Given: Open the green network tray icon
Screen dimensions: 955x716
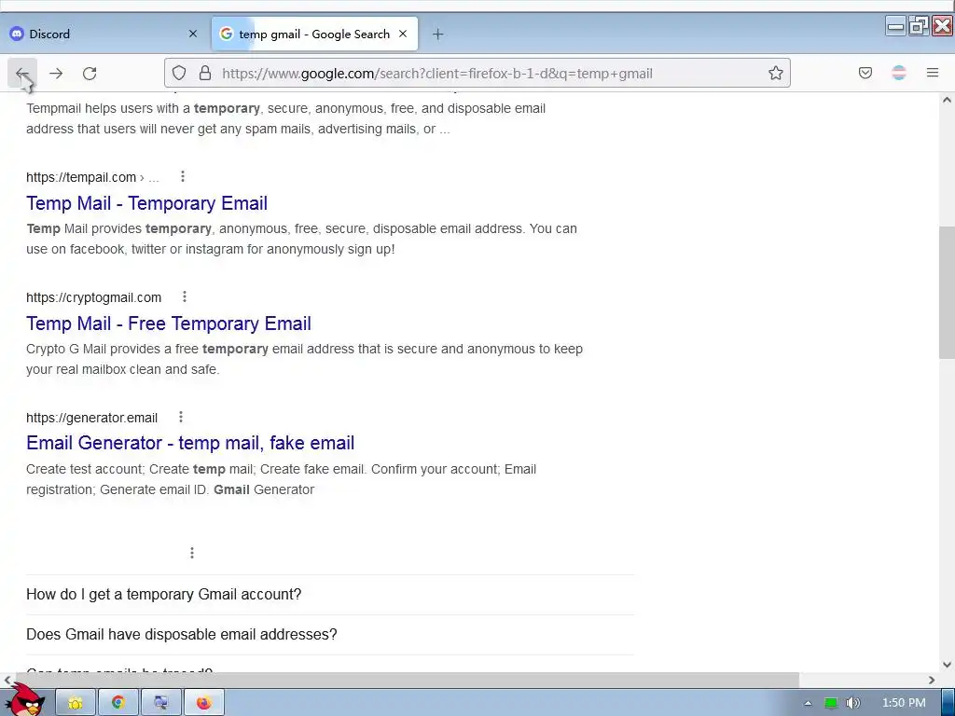Looking at the screenshot, I should [831, 703].
